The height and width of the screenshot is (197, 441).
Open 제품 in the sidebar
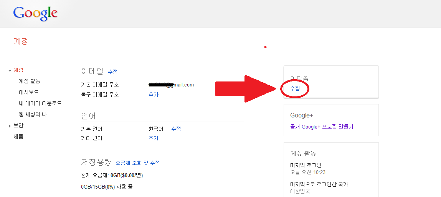pyautogui.click(x=18, y=137)
